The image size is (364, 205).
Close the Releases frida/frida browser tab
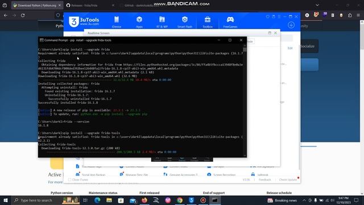pyautogui.click(x=113, y=5)
